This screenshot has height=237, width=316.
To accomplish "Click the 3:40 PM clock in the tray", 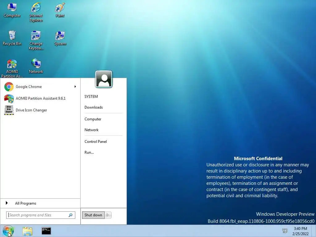I will (x=300, y=229).
